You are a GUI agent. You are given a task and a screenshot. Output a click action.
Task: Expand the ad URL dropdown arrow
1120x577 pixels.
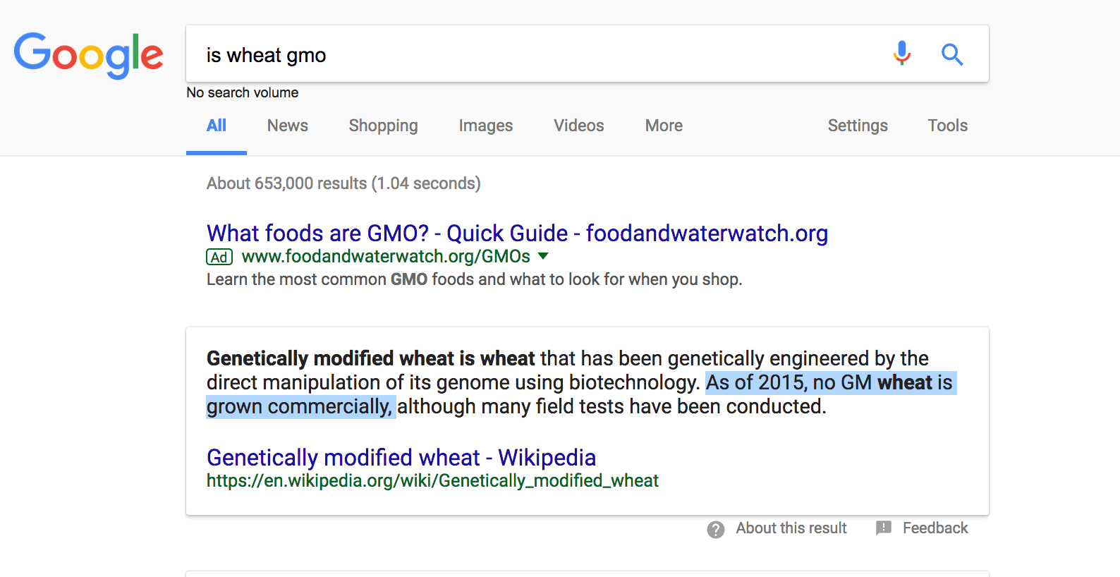(543, 256)
